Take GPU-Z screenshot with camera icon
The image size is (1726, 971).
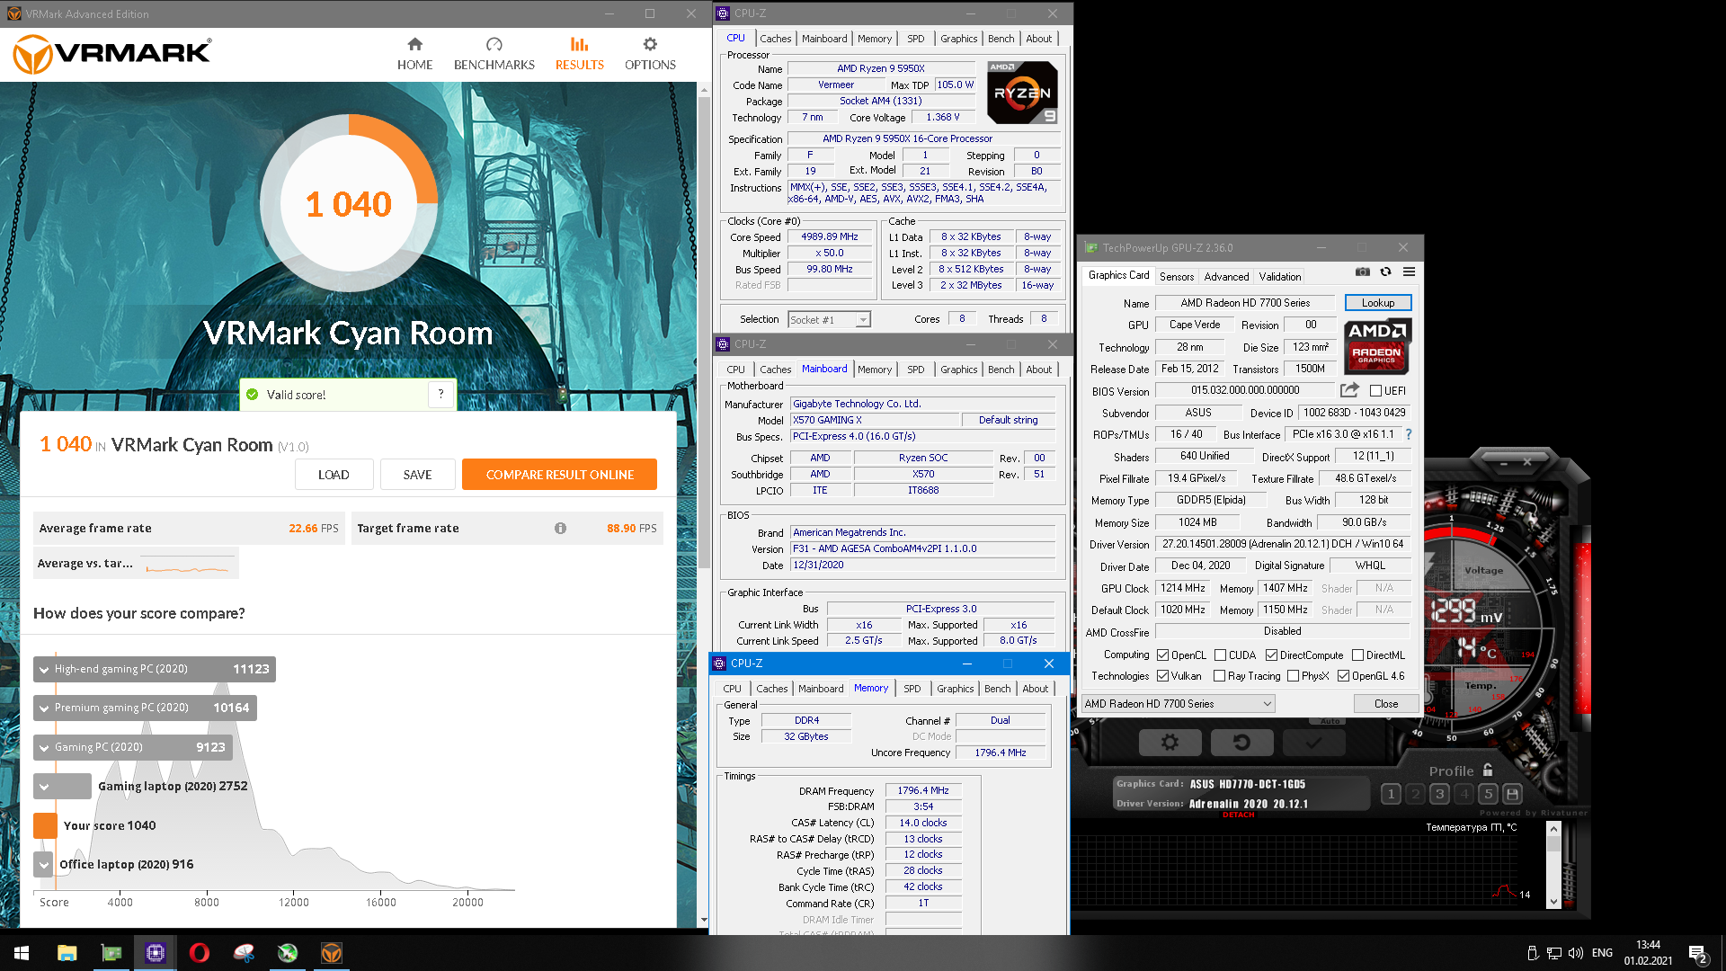point(1363,272)
